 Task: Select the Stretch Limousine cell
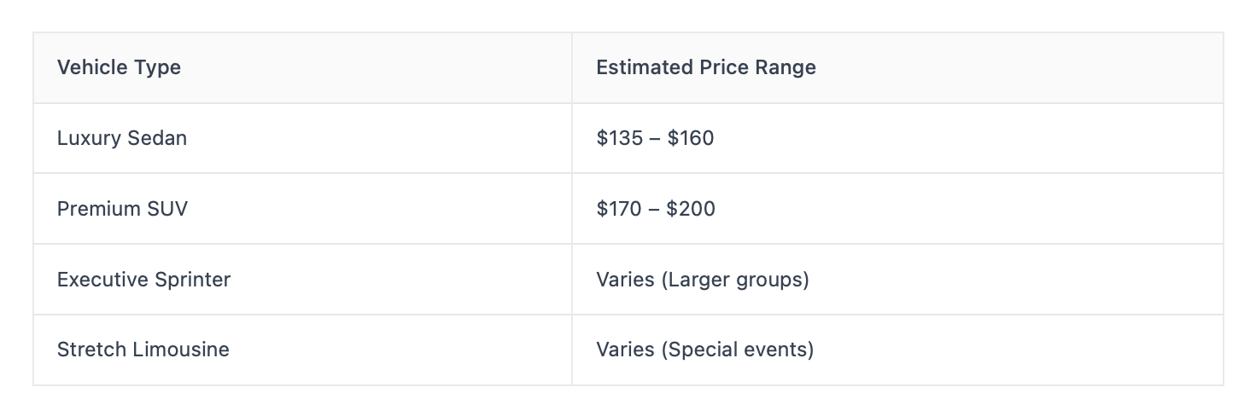(143, 350)
